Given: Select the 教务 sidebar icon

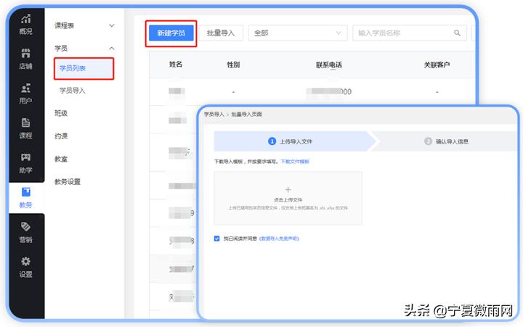Looking at the screenshot, I should click(x=25, y=192).
